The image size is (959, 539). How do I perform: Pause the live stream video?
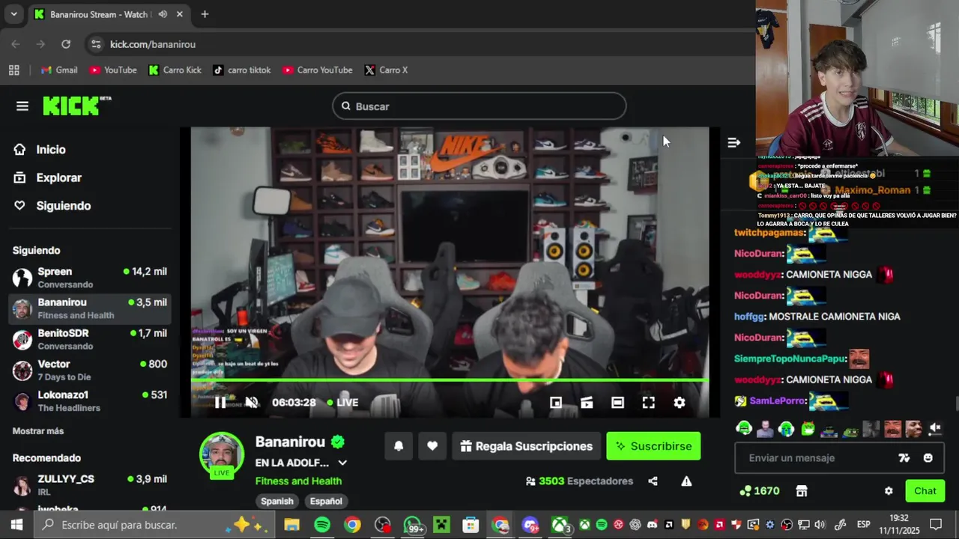pyautogui.click(x=220, y=403)
